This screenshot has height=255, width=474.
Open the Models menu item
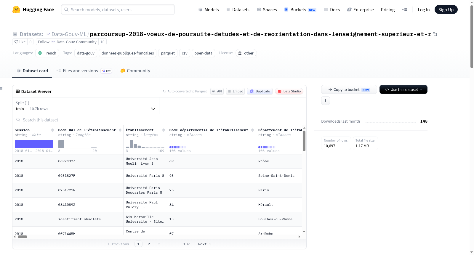(x=209, y=9)
